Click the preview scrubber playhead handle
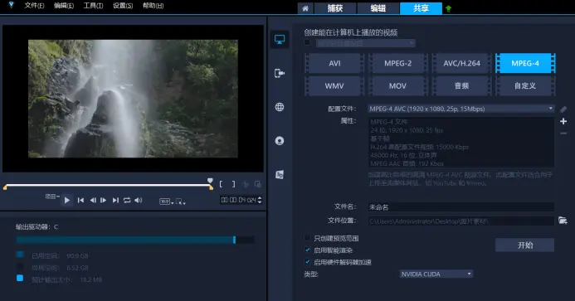 click(x=210, y=181)
